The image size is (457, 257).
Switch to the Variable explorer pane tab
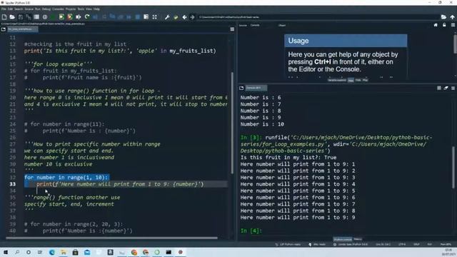(x=337, y=80)
